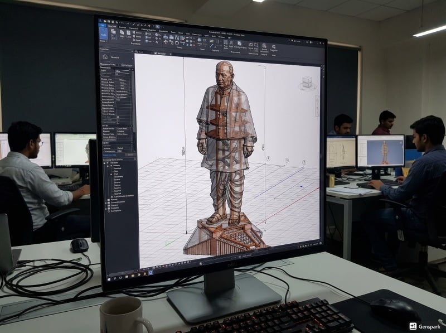
Task: Open the blue File tab
Action: [103, 25]
